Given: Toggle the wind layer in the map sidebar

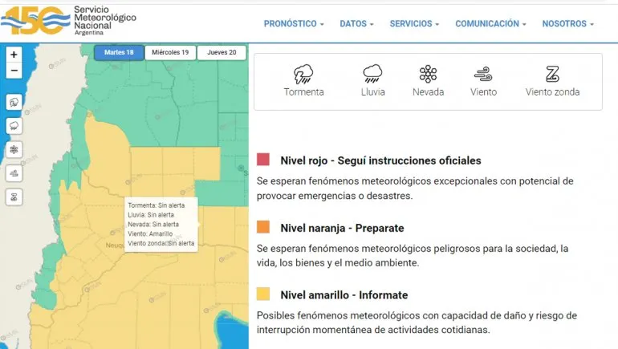Looking at the screenshot, I should 14,172.
